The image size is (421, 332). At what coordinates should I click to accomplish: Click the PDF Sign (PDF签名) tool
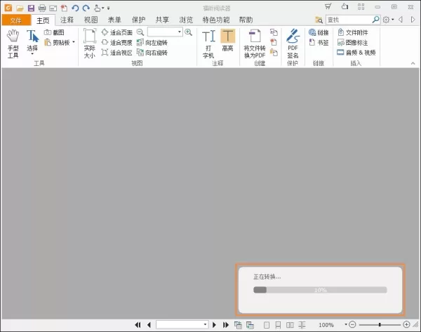pyautogui.click(x=293, y=44)
